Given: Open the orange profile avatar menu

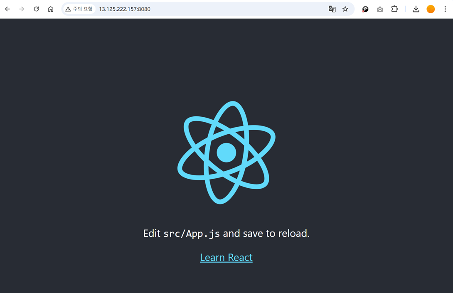Looking at the screenshot, I should pyautogui.click(x=431, y=9).
